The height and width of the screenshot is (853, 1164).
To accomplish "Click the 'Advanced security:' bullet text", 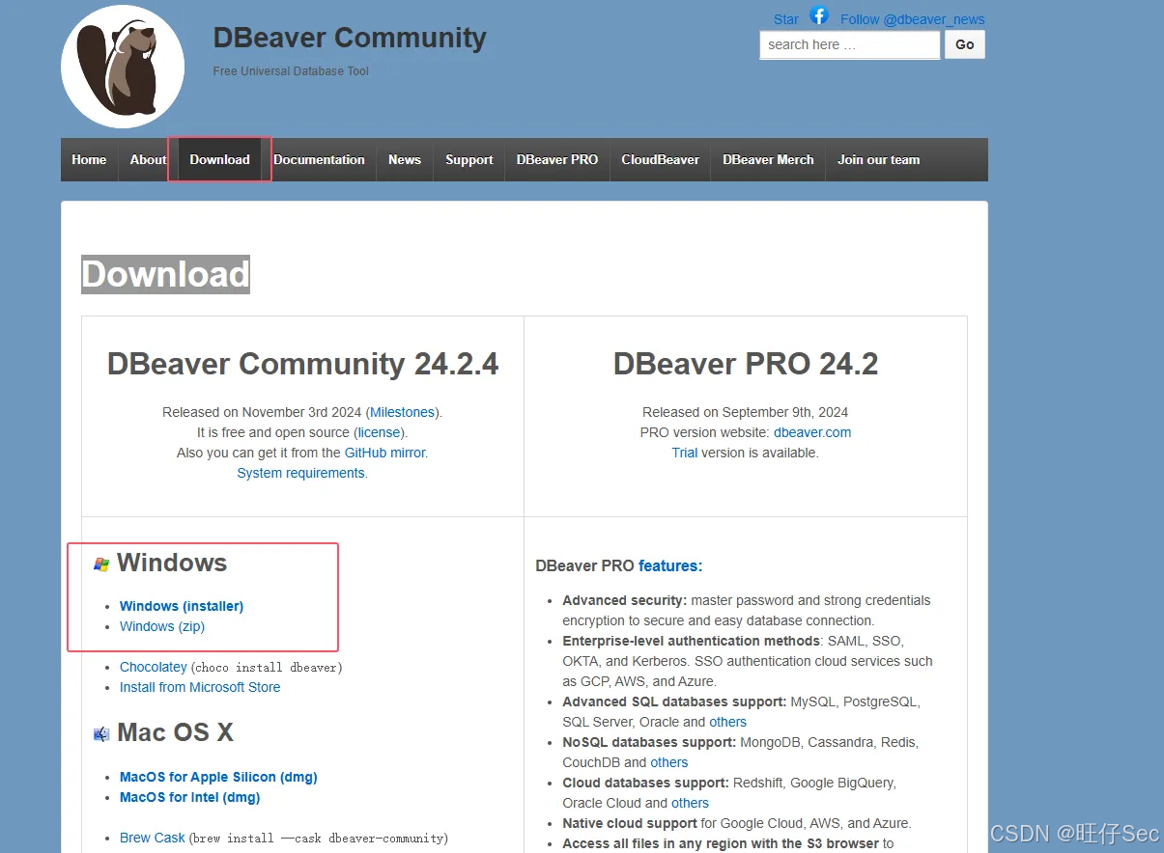I will (625, 600).
